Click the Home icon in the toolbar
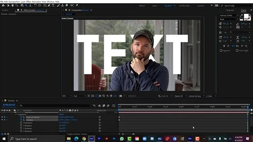 (3, 5)
